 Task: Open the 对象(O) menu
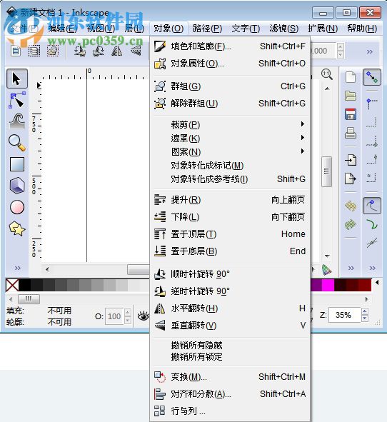[x=169, y=29]
